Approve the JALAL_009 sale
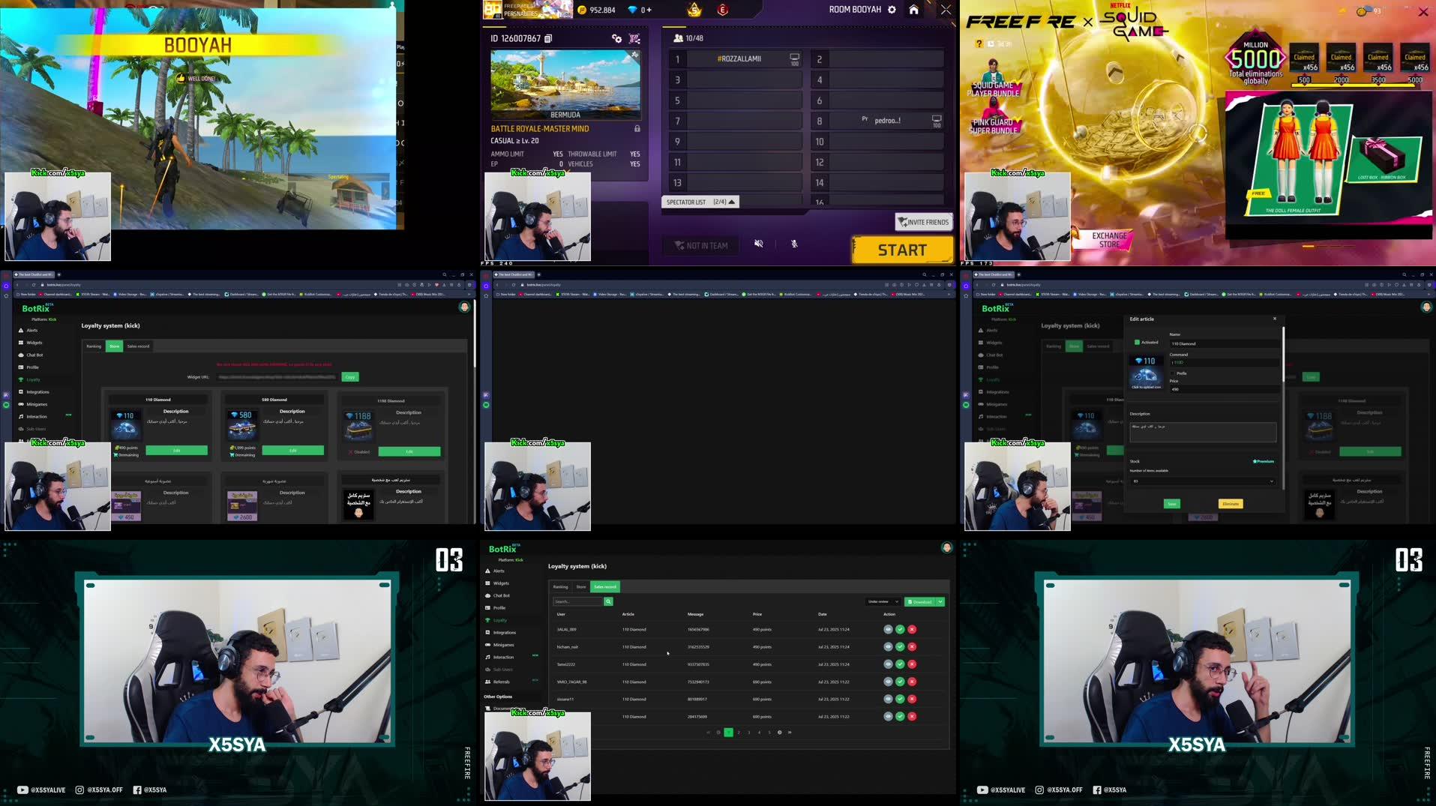The width and height of the screenshot is (1436, 806). 900,629
